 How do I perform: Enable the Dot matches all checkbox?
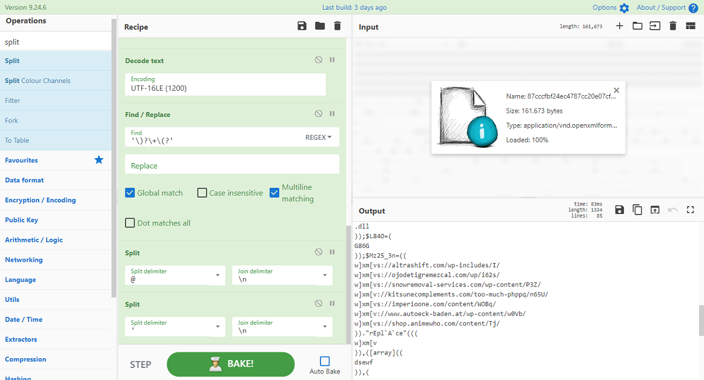[x=130, y=223]
